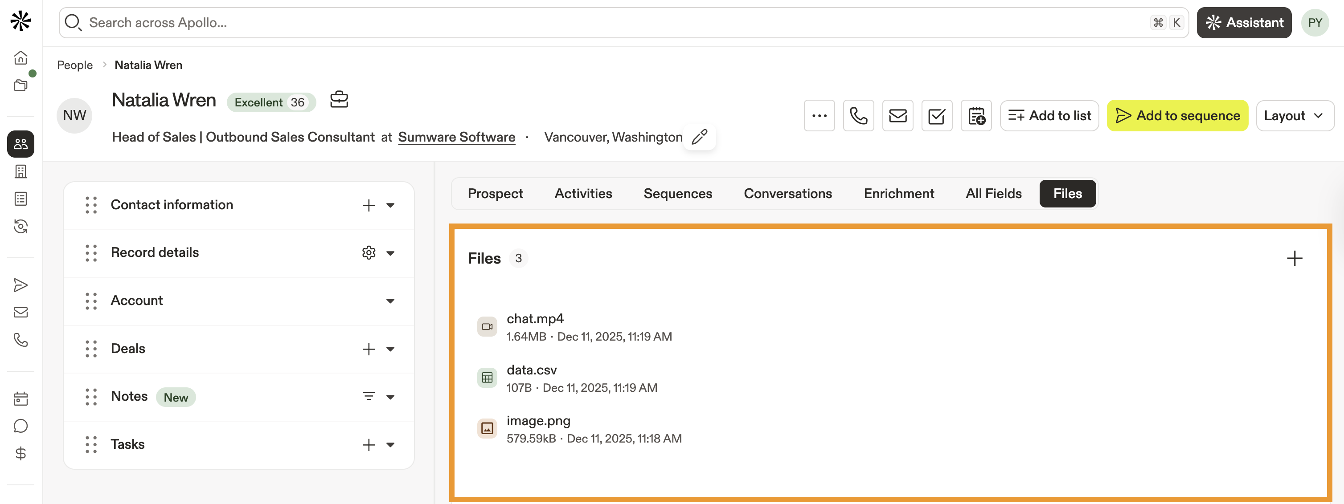Click the create task checkbox icon
Viewport: 1344px width, 504px height.
click(937, 116)
